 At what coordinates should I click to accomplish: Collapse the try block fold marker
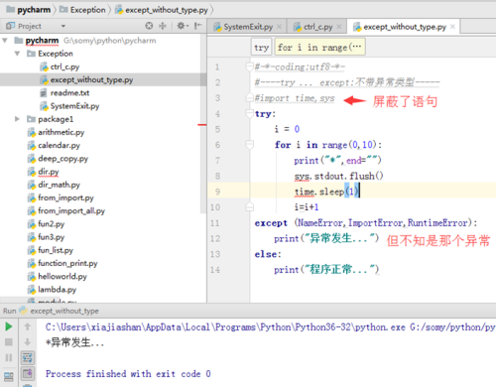[250, 114]
